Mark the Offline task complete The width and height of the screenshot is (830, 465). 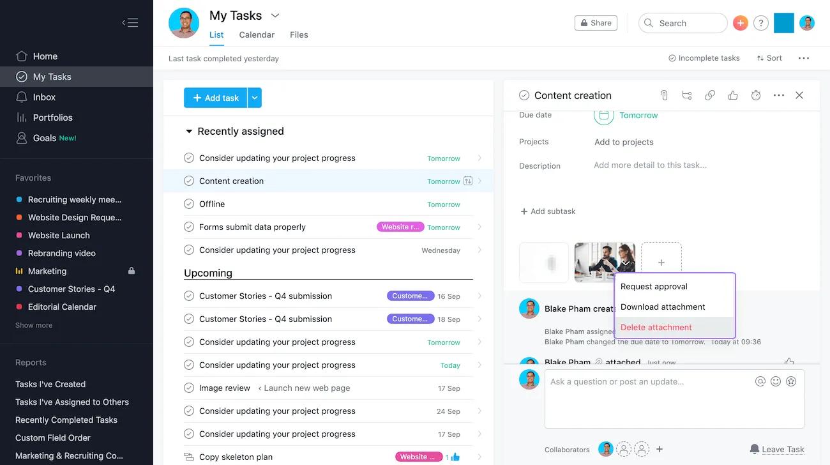pos(189,204)
